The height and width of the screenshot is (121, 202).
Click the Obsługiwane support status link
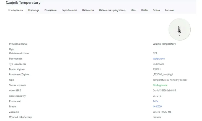pos(160,85)
